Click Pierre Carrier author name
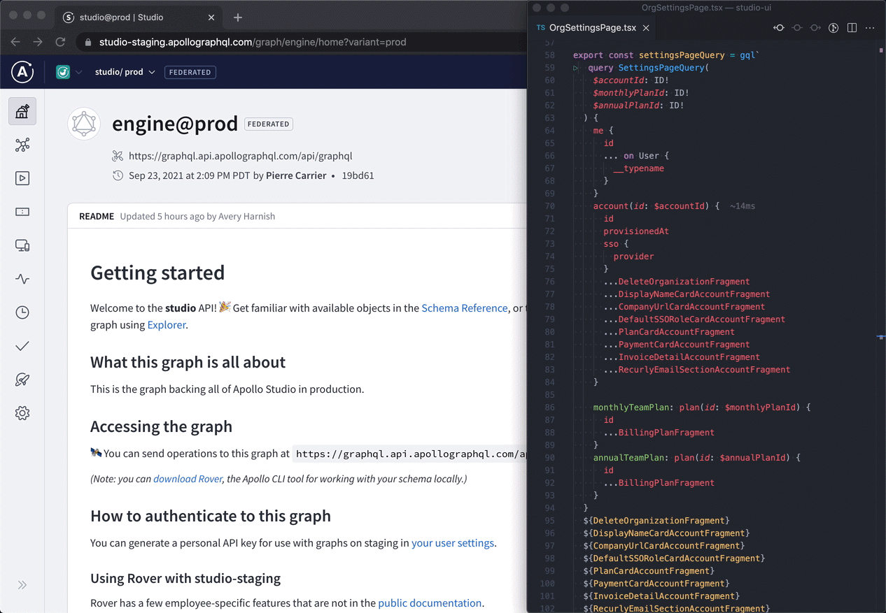The width and height of the screenshot is (886, 613). point(296,175)
